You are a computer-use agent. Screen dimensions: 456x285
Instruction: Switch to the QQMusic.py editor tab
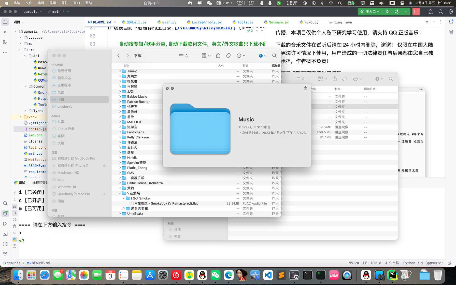tap(134, 22)
